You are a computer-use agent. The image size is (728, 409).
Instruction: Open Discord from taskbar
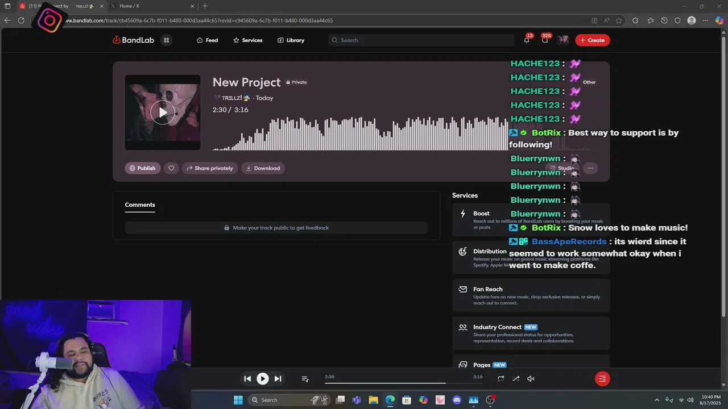coord(457,400)
